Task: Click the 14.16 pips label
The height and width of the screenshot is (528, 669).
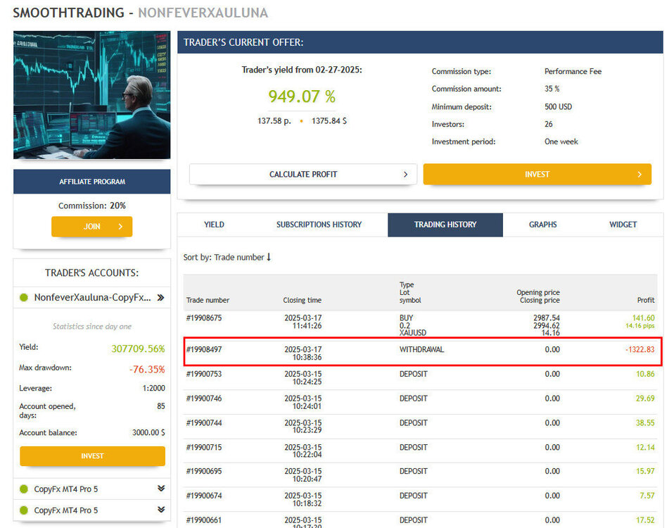Action: pos(640,326)
